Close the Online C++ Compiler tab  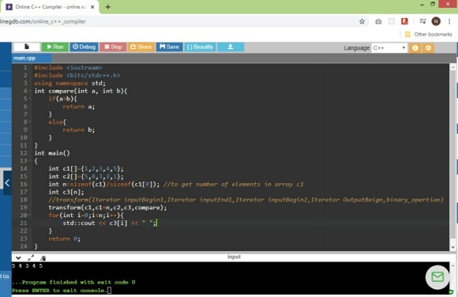(x=92, y=7)
